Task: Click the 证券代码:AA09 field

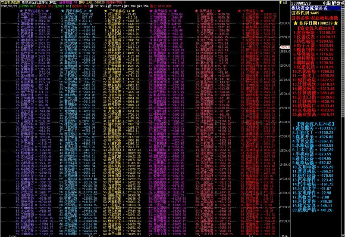Action: click(305, 13)
